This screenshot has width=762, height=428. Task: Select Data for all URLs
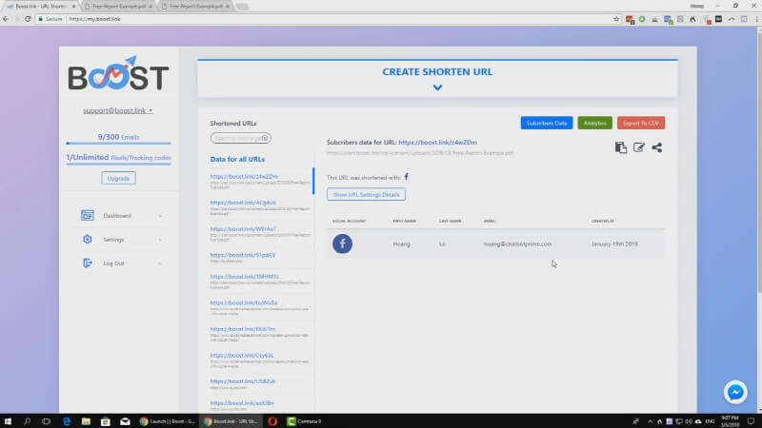[237, 159]
